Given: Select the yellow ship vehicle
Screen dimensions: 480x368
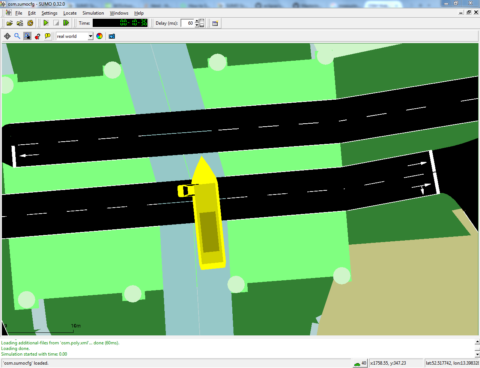Looking at the screenshot, I should (x=208, y=217).
